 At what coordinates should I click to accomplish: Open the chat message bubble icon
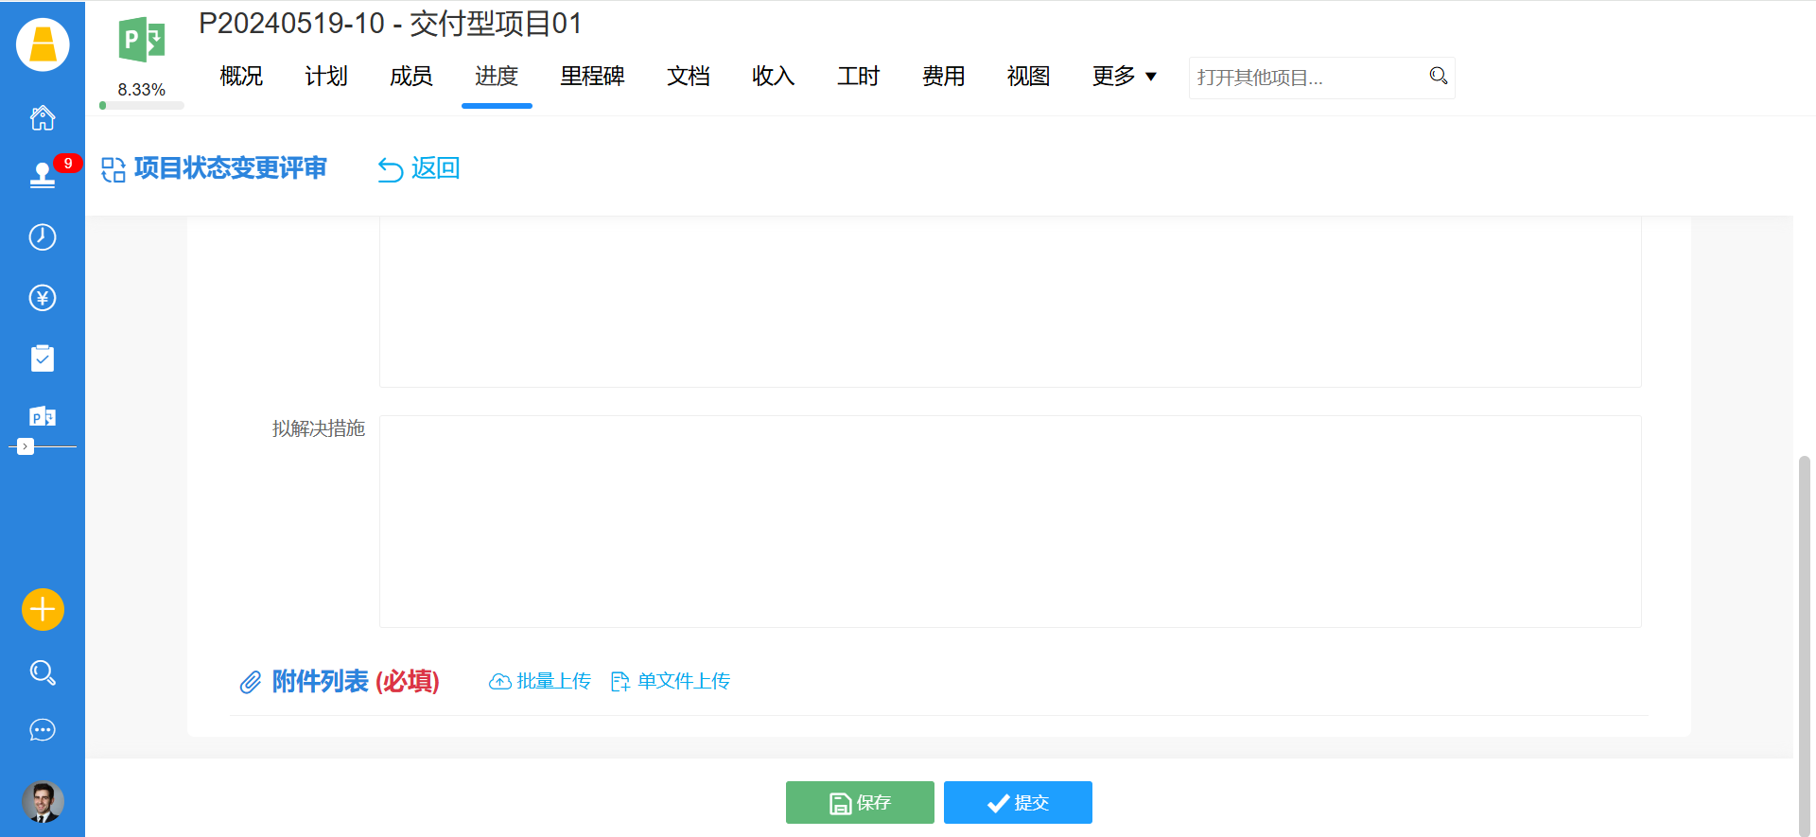point(43,730)
